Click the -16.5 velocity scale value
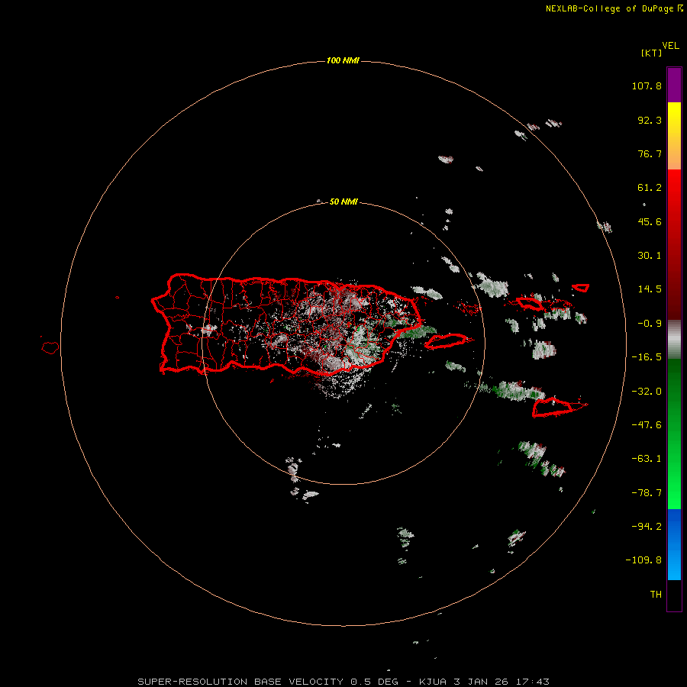 coord(647,357)
